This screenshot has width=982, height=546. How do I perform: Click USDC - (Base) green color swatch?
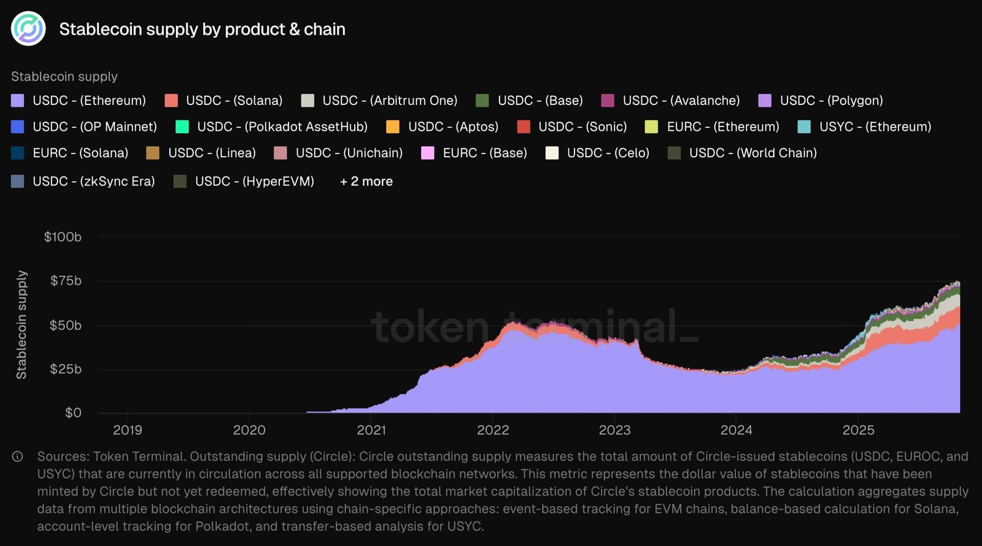point(482,100)
